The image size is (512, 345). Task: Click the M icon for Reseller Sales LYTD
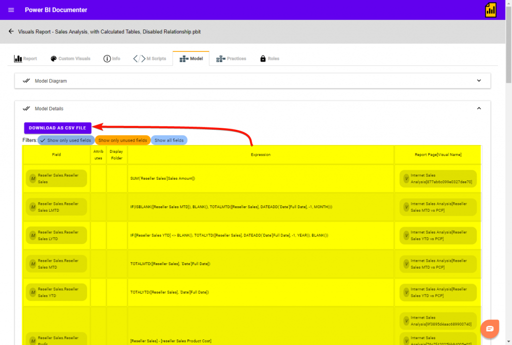[x=33, y=235]
